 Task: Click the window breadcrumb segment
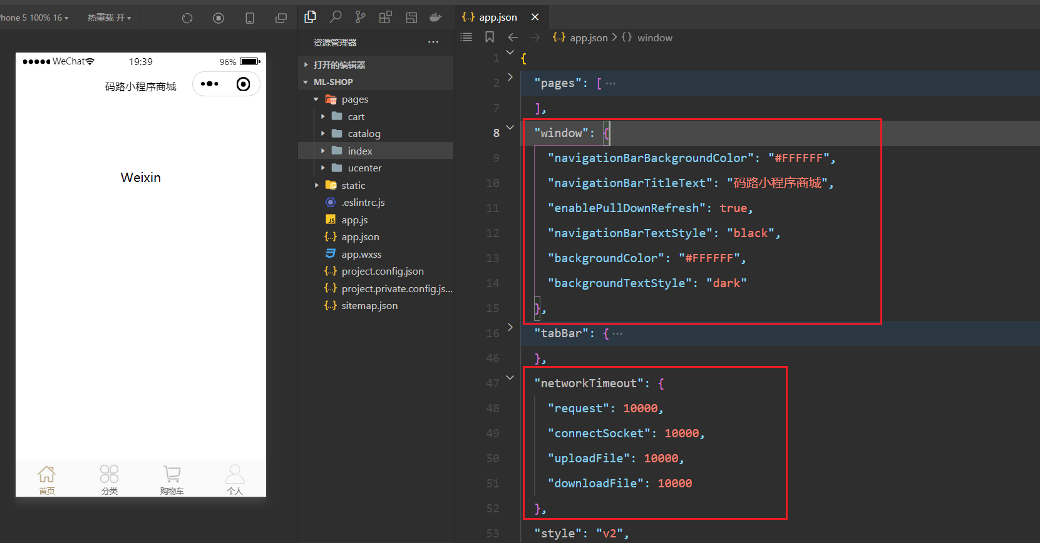(647, 38)
